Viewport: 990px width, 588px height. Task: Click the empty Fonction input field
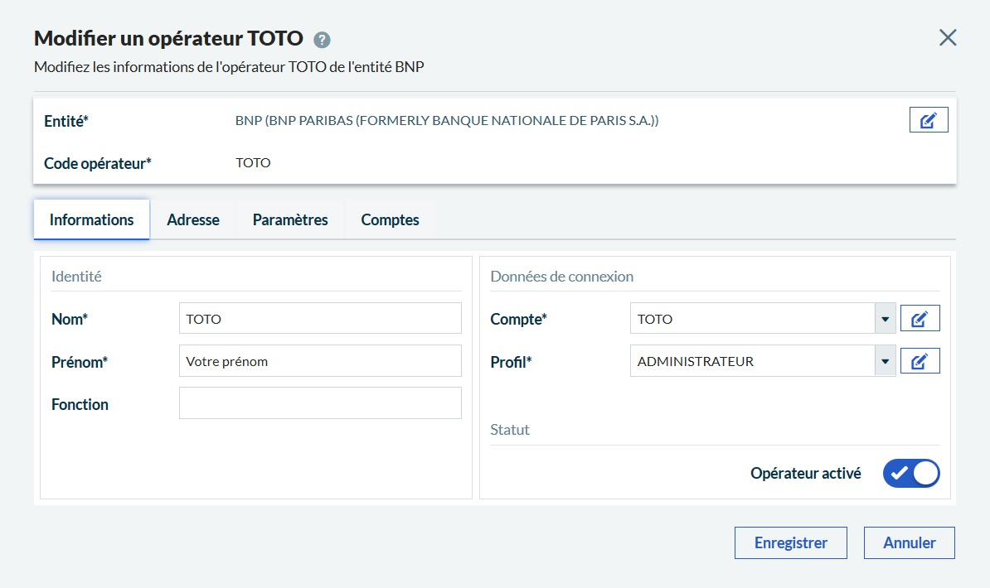coord(319,403)
